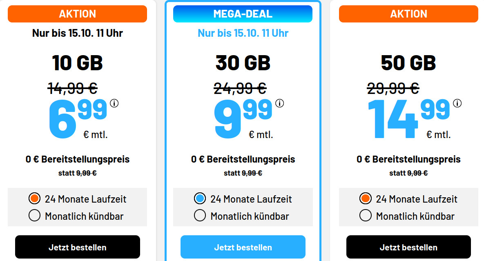
Task: Re-select "24 Monate Laufzeit" for the 10 GB plan
Action: tap(35, 199)
